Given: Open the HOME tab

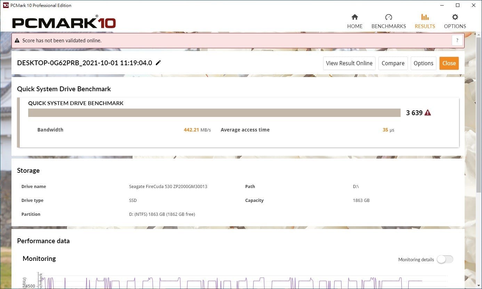Looking at the screenshot, I should (355, 21).
